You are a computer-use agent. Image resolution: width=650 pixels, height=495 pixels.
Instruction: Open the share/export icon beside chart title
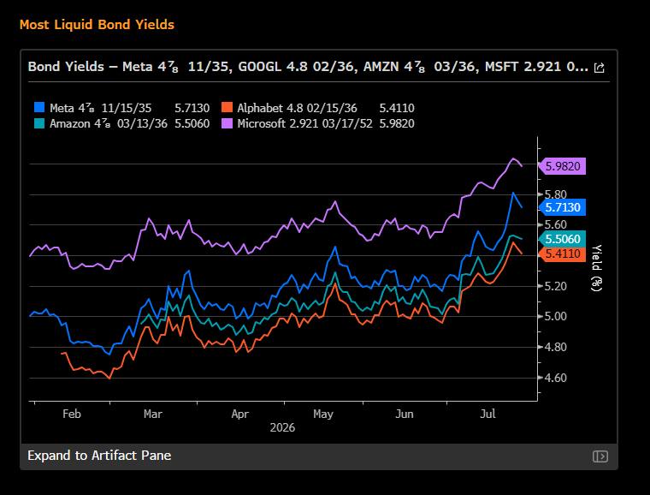click(x=599, y=68)
